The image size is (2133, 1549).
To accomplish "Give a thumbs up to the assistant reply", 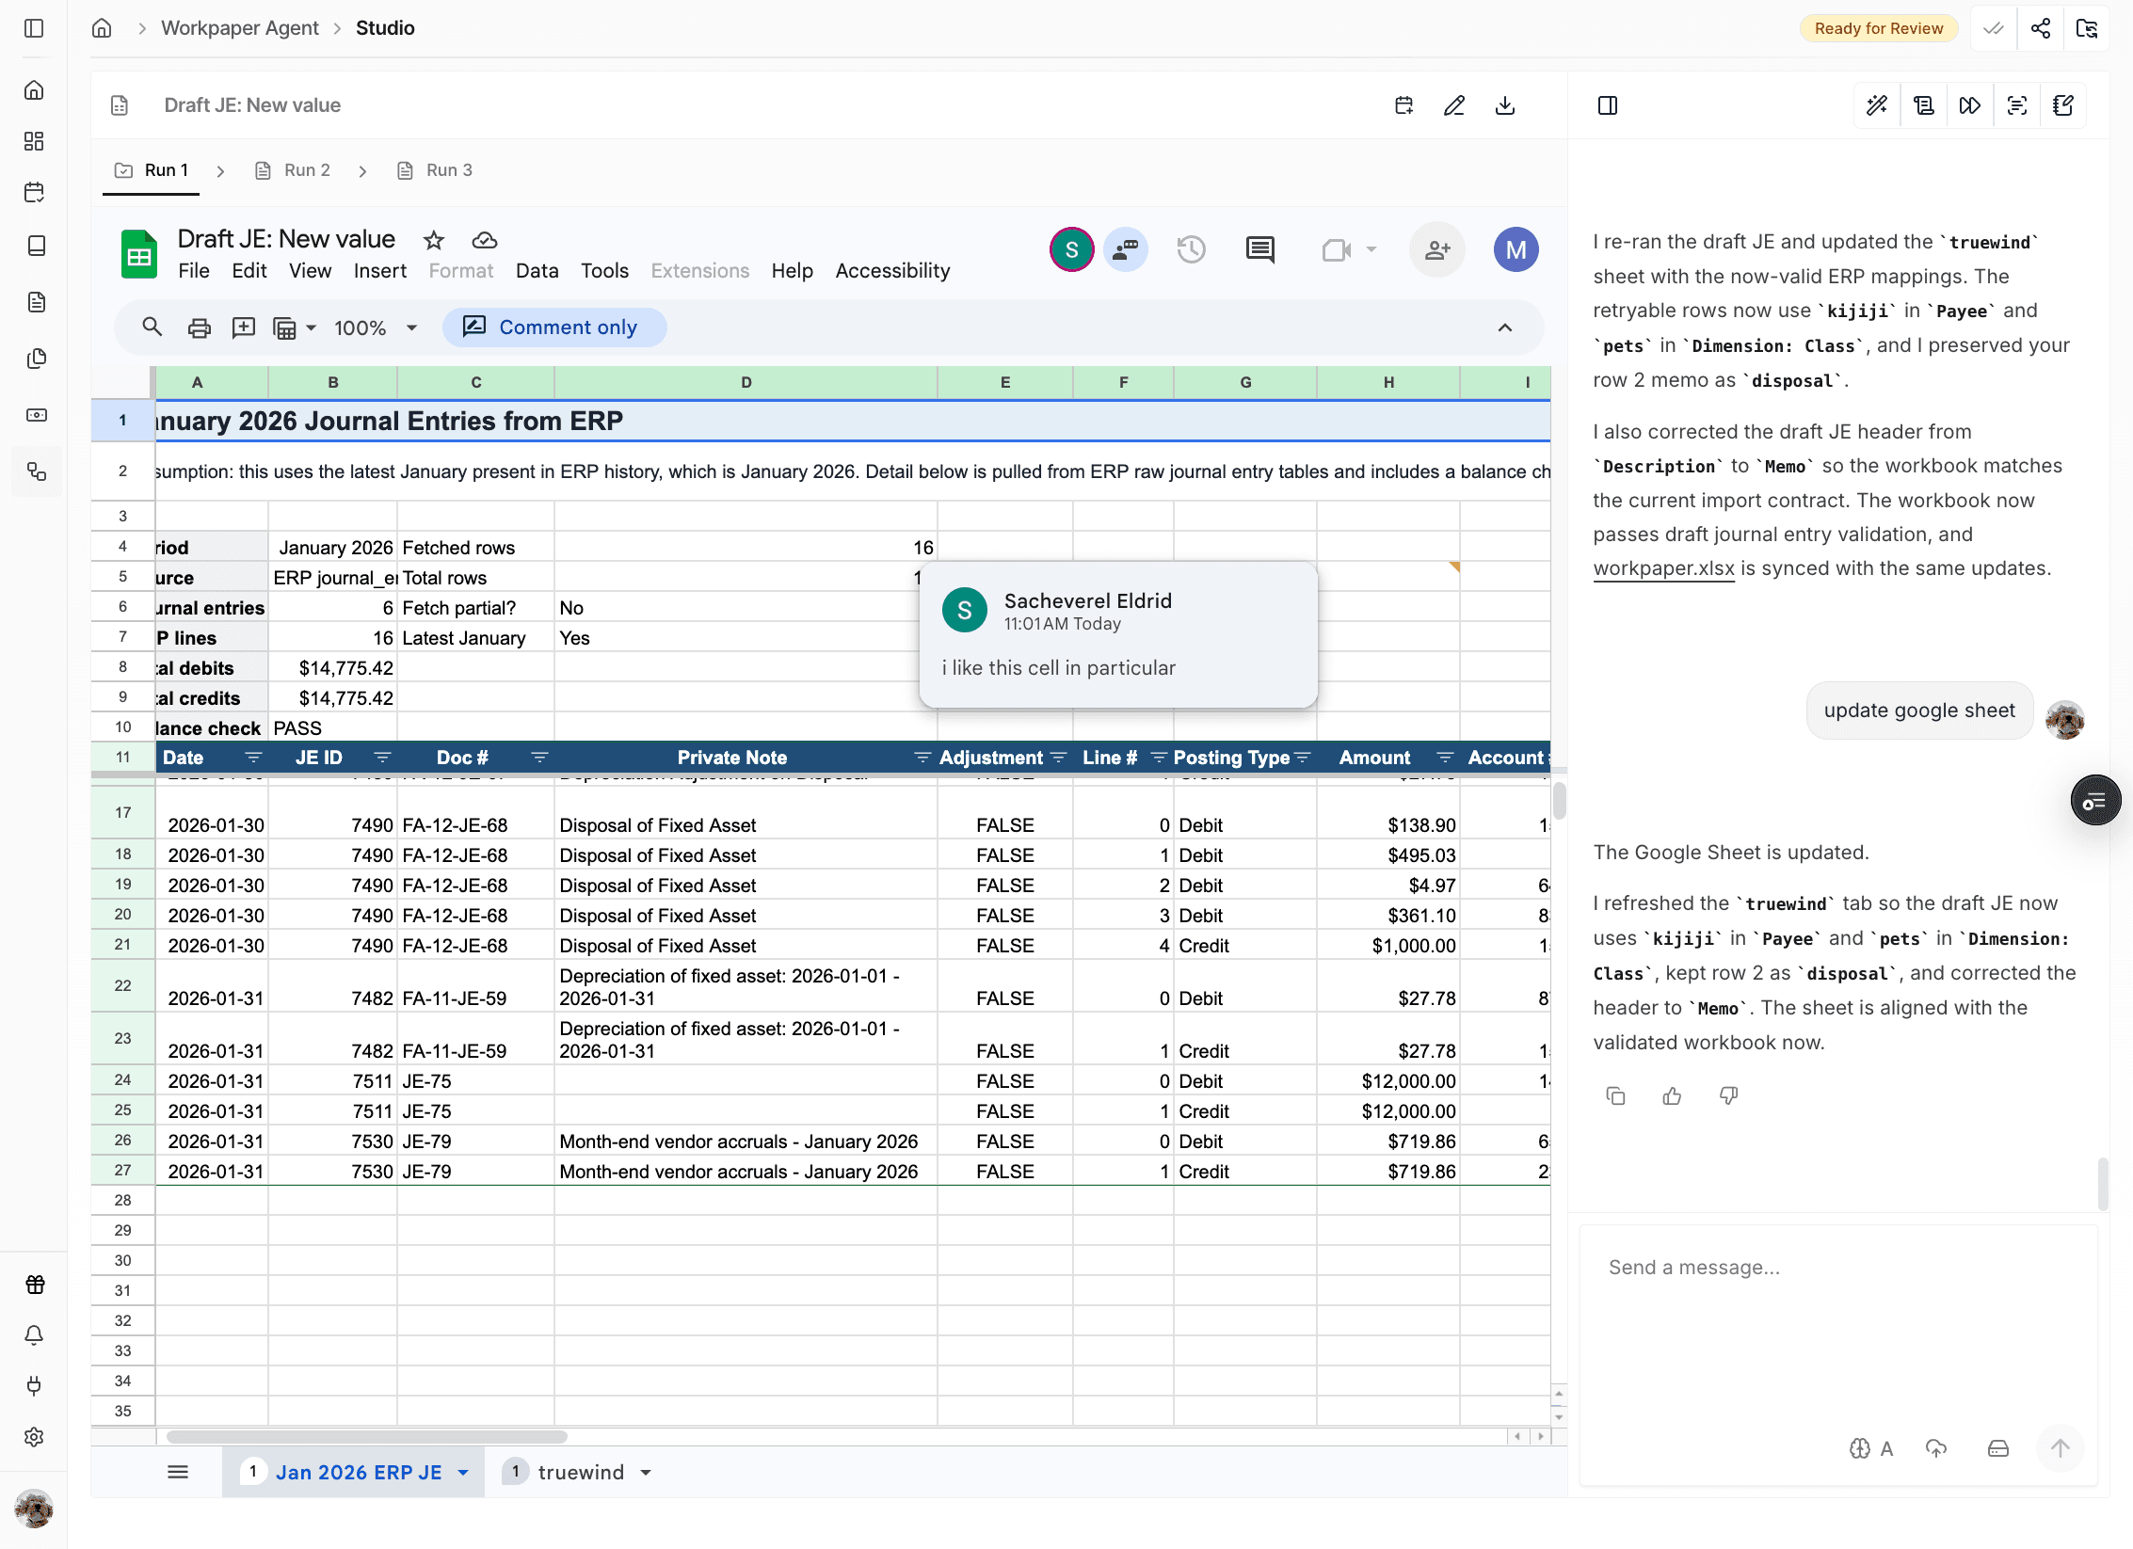I will coord(1672,1094).
